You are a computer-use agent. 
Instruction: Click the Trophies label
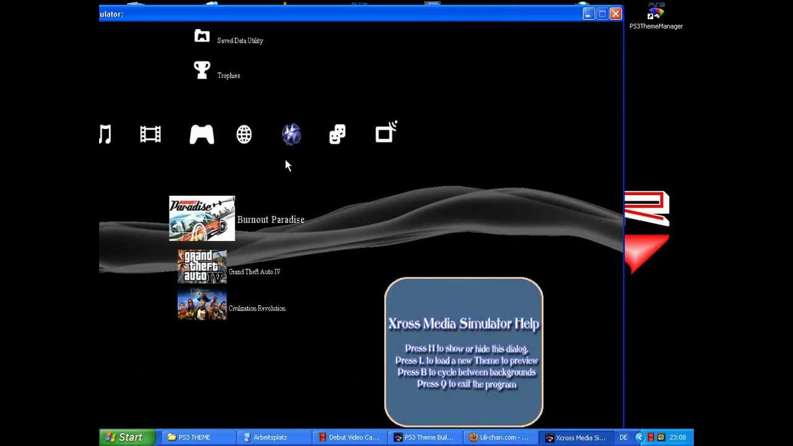coord(229,76)
